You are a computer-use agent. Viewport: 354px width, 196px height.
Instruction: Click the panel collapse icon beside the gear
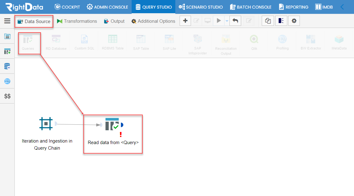(x=281, y=21)
